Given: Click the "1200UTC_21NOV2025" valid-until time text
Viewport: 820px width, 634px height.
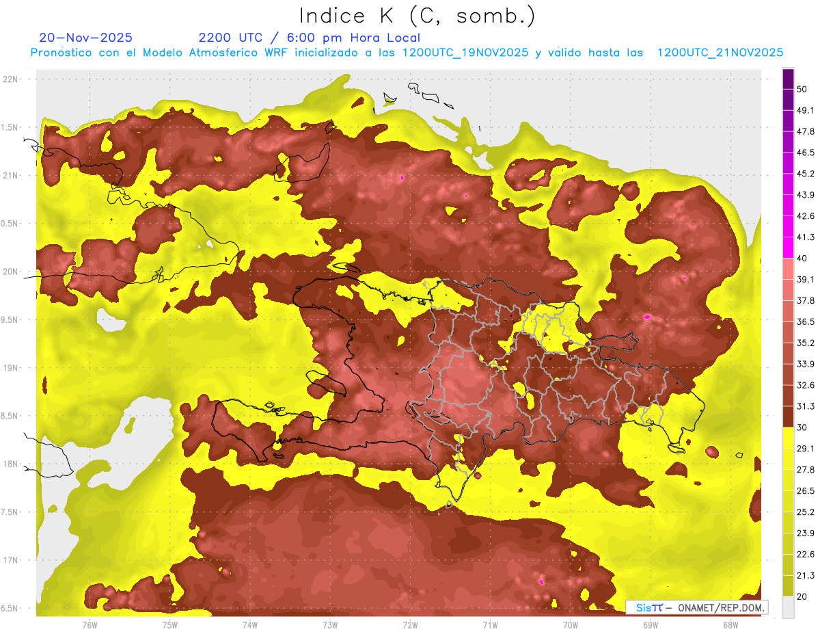Looking at the screenshot, I should [x=720, y=53].
